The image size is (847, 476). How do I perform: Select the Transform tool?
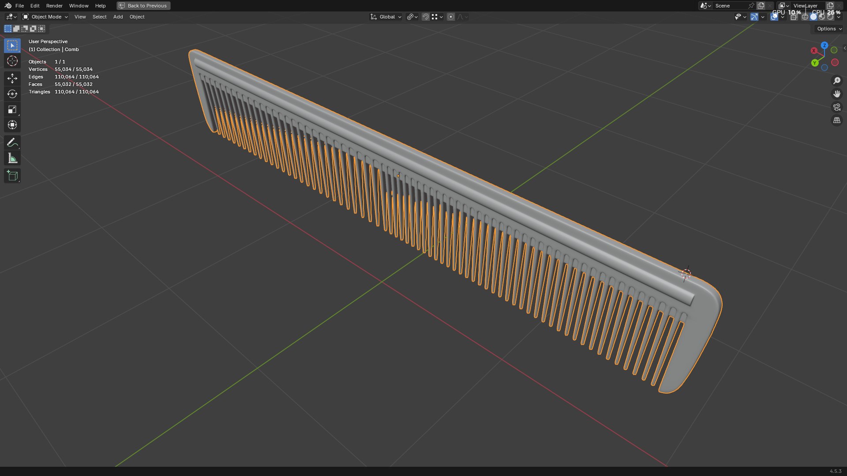point(12,125)
